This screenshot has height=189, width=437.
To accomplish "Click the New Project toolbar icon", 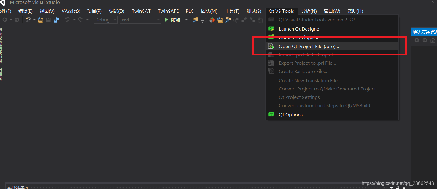I will click(x=28, y=20).
